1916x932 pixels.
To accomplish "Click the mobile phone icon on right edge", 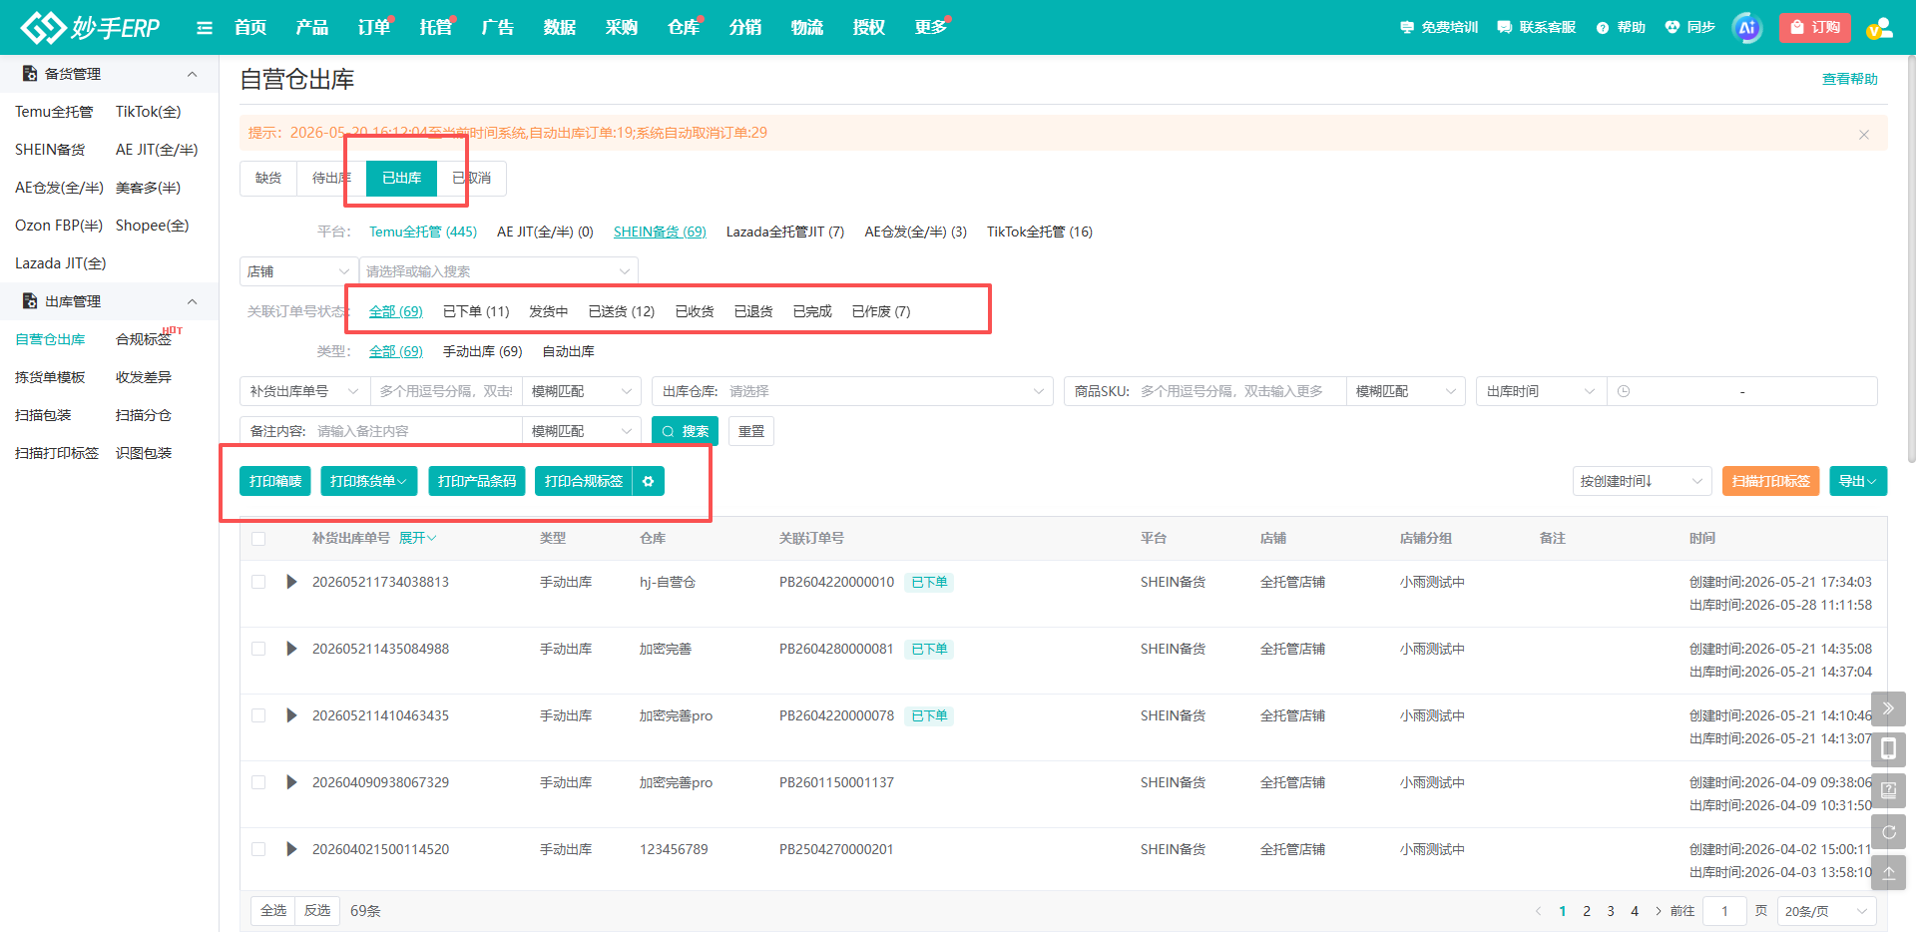I will coord(1888,748).
